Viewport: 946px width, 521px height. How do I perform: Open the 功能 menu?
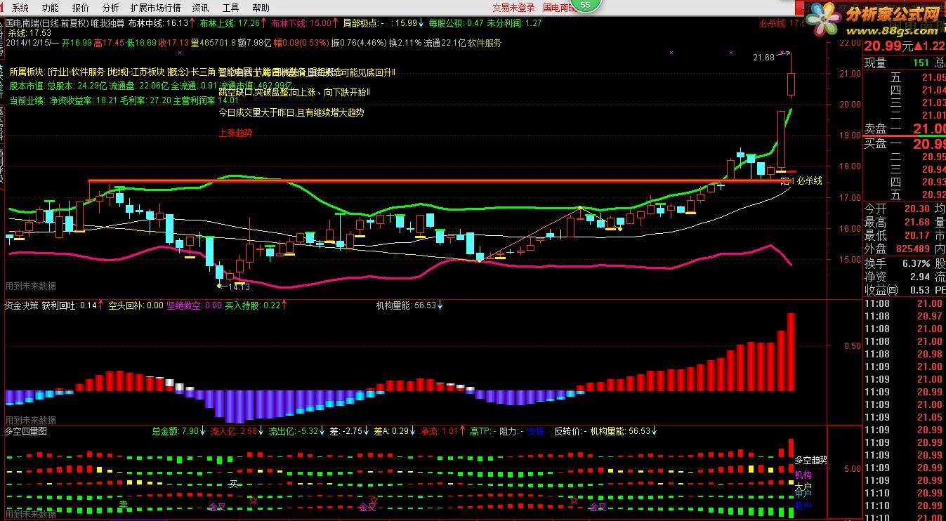[51, 8]
